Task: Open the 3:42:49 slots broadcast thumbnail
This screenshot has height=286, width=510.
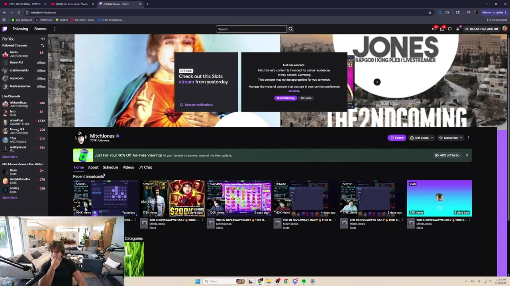Action: click(x=239, y=198)
